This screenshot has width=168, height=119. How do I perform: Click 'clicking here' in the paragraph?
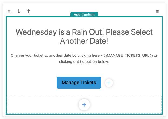pyautogui.click(x=89, y=55)
